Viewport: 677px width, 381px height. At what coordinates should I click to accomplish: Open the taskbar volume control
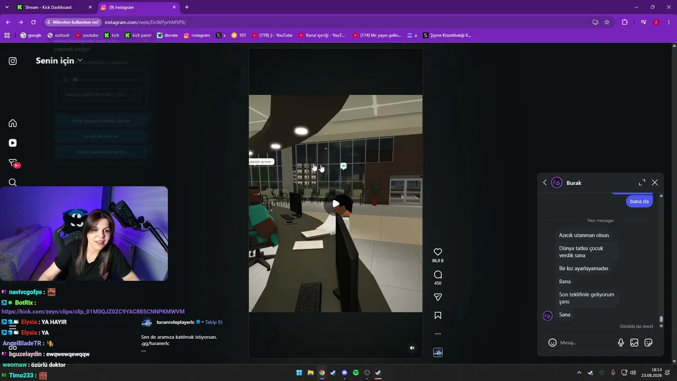633,373
